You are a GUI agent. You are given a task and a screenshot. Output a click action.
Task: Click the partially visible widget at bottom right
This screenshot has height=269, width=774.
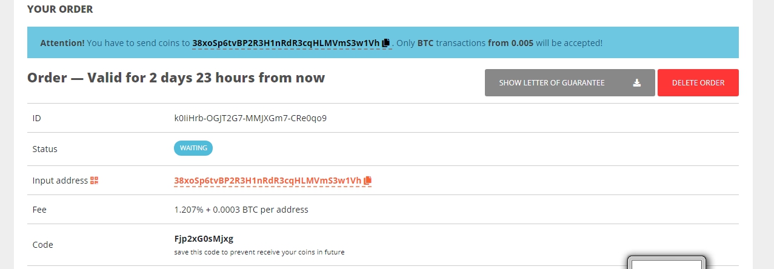tap(666, 263)
